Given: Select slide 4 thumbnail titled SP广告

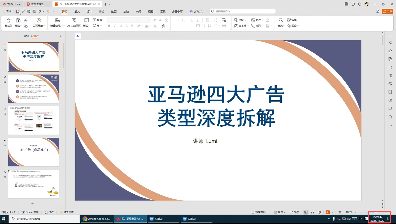Looking at the screenshot, I should (33, 152).
